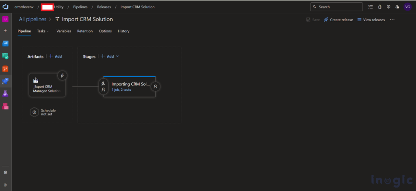Screen dimensions: 416x191
Task: Click the Utility project breadcrumb
Action: [x=58, y=7]
